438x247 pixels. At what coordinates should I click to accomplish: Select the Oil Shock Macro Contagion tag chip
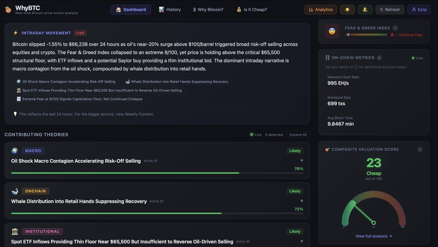pyautogui.click(x=66, y=82)
